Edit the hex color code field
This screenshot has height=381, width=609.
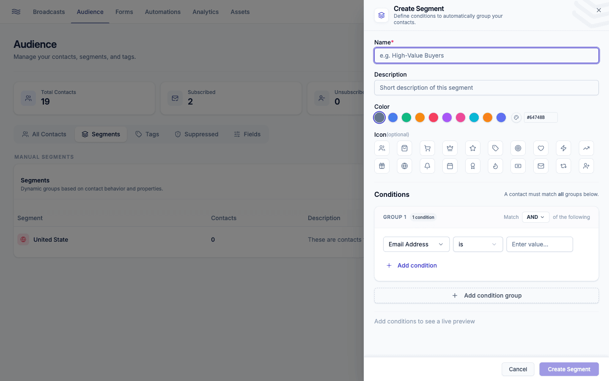[540, 118]
